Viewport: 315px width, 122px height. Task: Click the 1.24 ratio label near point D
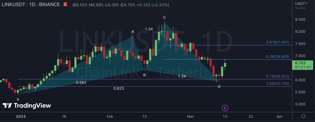[x=182, y=76]
